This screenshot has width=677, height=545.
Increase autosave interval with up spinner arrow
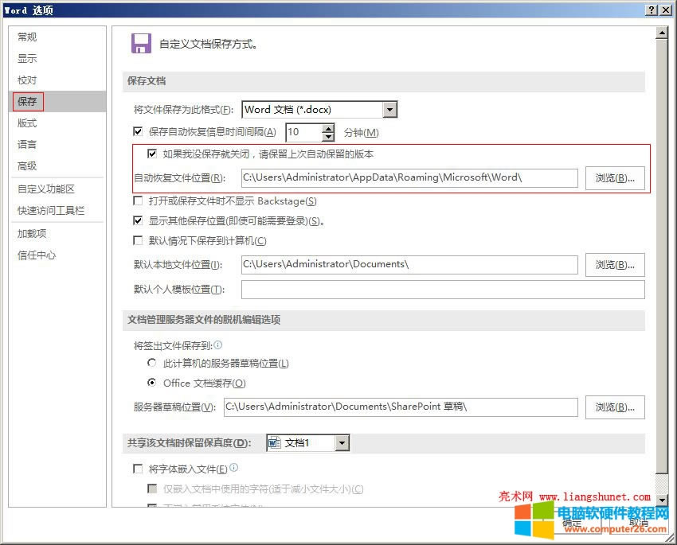click(328, 127)
